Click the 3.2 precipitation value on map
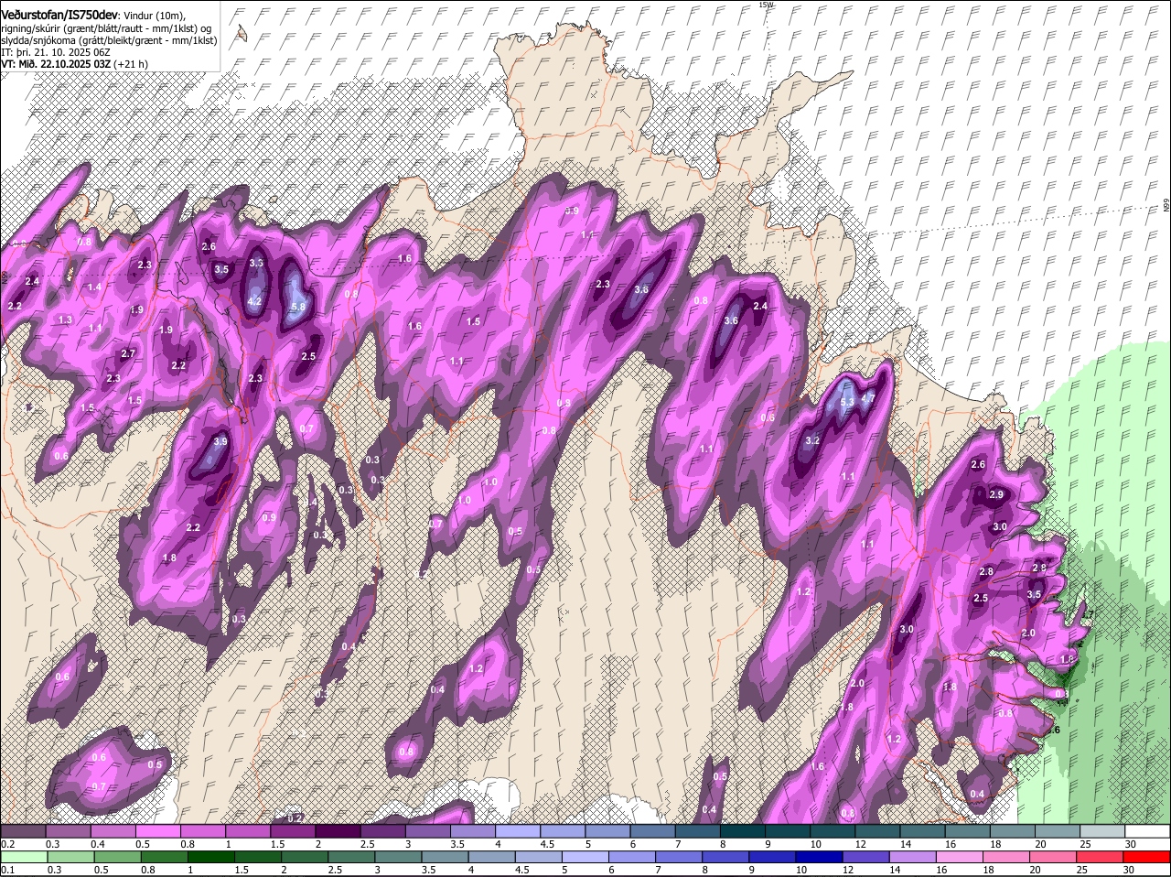 [812, 440]
